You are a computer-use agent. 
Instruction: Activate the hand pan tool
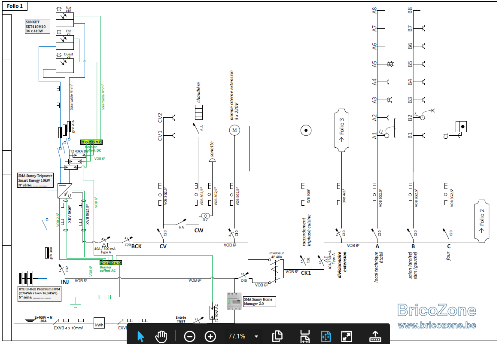[x=161, y=336]
